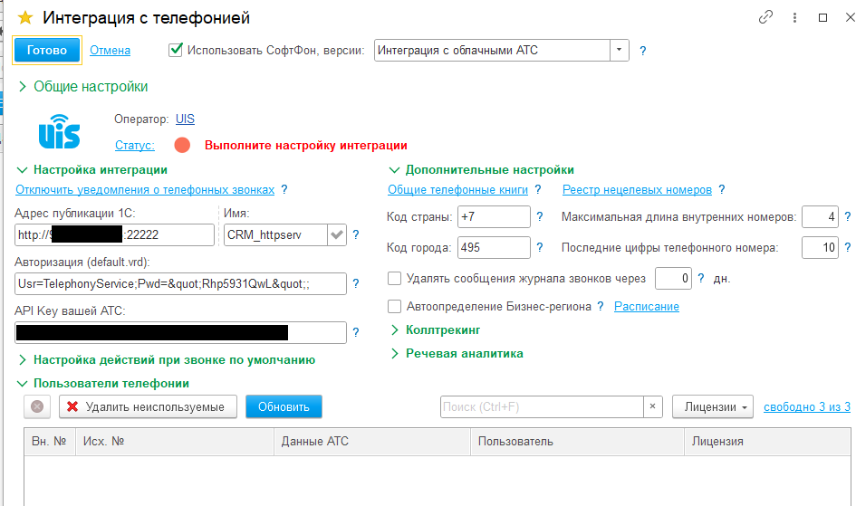Click help icon next to Код страны

[540, 217]
